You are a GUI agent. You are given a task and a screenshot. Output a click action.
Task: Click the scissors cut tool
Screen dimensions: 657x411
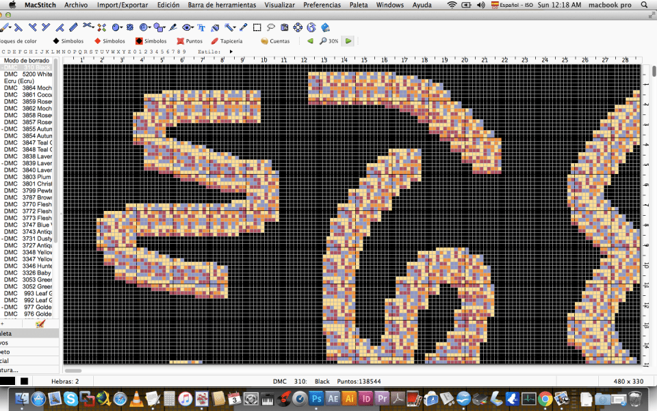point(88,27)
